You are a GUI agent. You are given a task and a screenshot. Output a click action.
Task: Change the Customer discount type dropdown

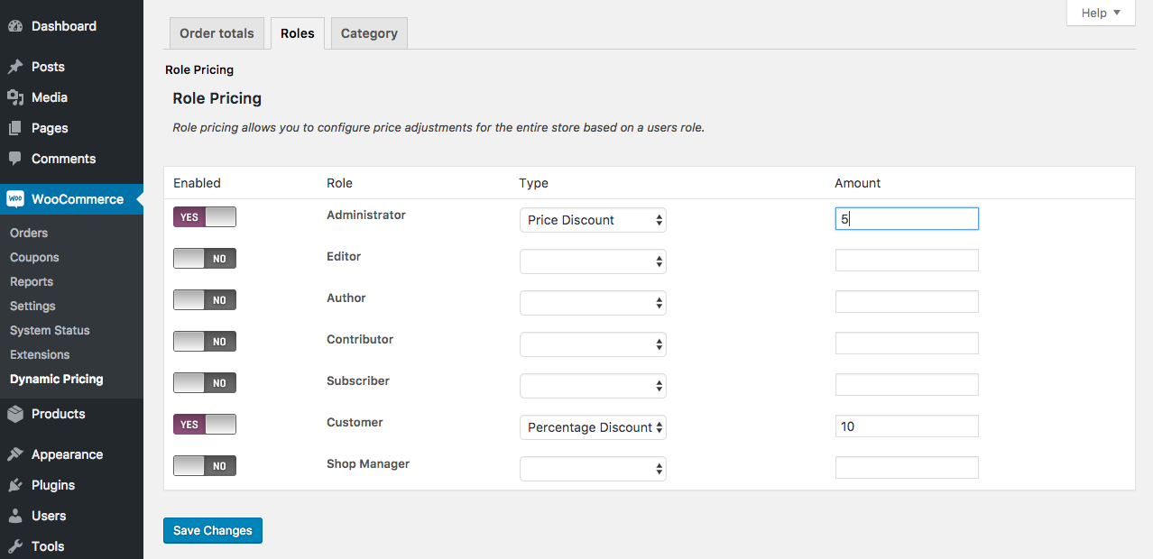(592, 426)
